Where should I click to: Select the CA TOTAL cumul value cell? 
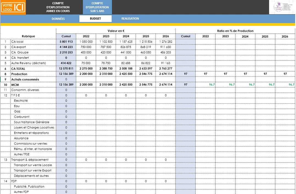pyautogui.click(x=66, y=69)
